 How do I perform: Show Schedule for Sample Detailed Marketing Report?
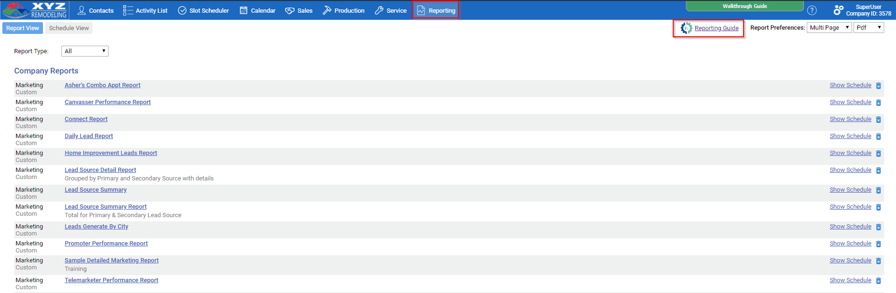(851, 260)
